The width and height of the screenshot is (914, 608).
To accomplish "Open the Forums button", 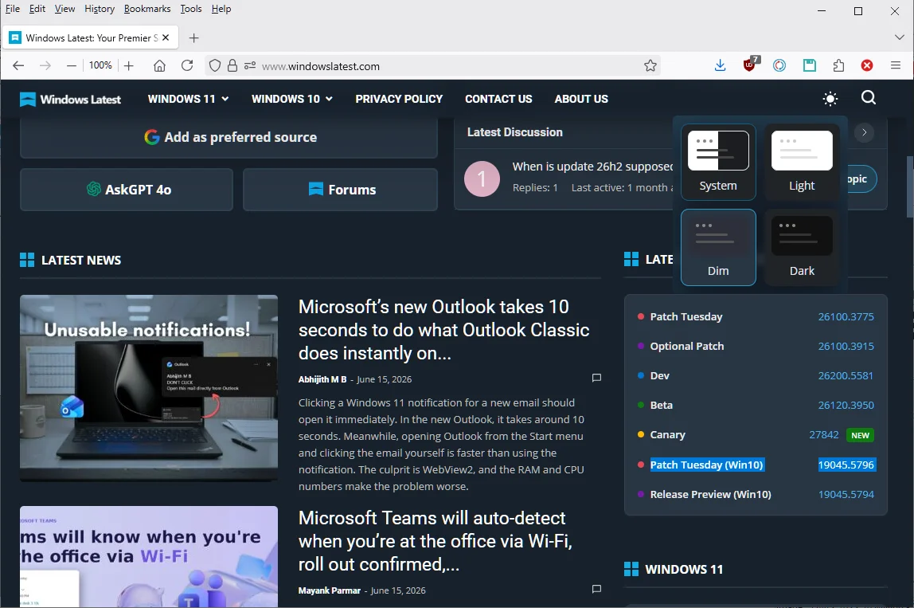I will (341, 190).
